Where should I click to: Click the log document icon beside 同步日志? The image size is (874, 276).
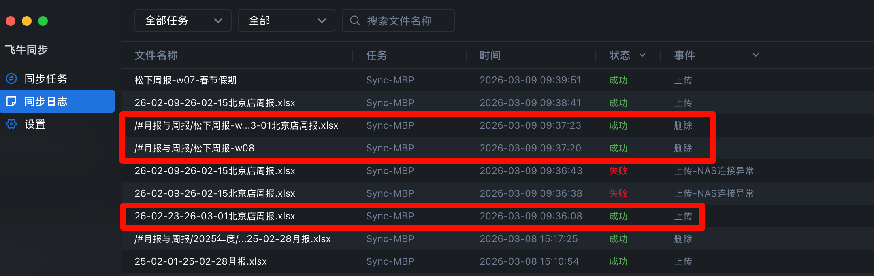[11, 101]
